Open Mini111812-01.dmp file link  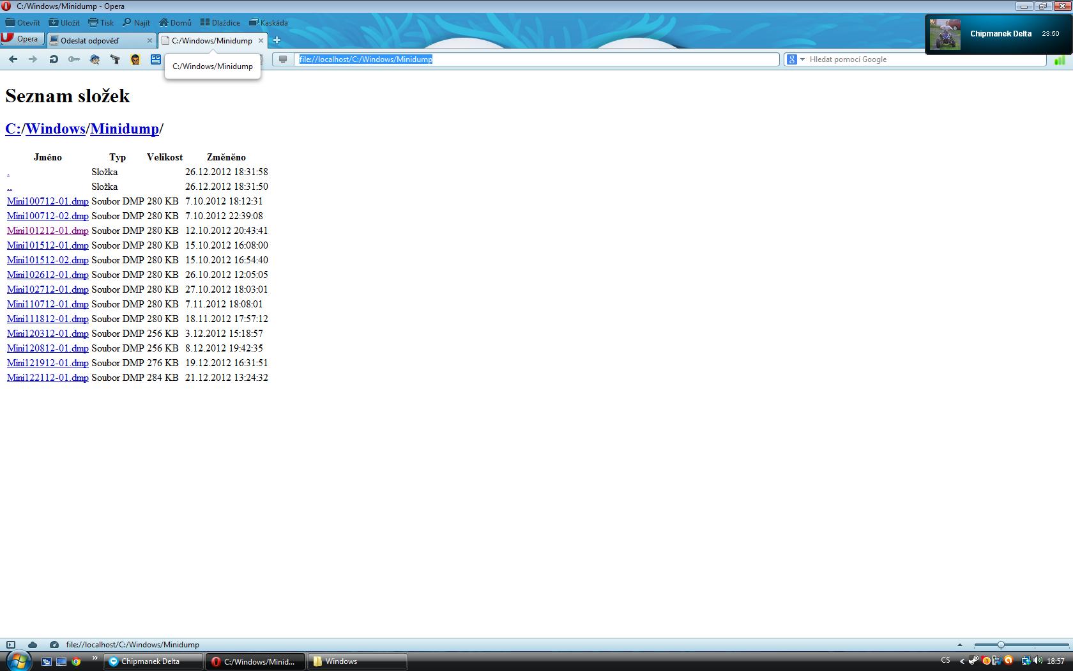pyautogui.click(x=48, y=319)
